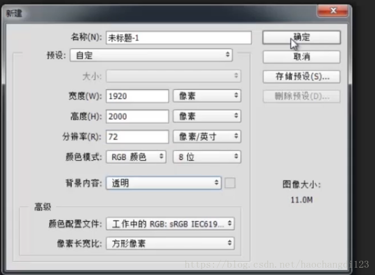This screenshot has width=375, height=275.
Task: Open the height unit dropdown 像素
Action: click(x=207, y=116)
